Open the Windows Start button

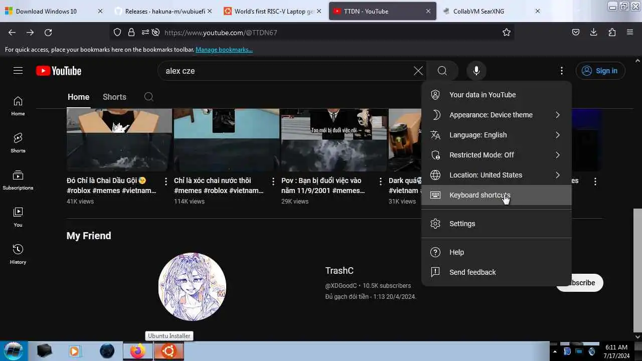coord(14,350)
